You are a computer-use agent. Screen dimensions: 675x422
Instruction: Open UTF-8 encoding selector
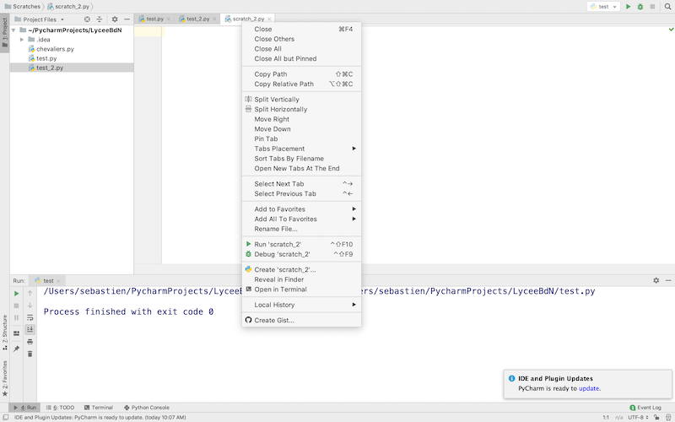click(638, 417)
